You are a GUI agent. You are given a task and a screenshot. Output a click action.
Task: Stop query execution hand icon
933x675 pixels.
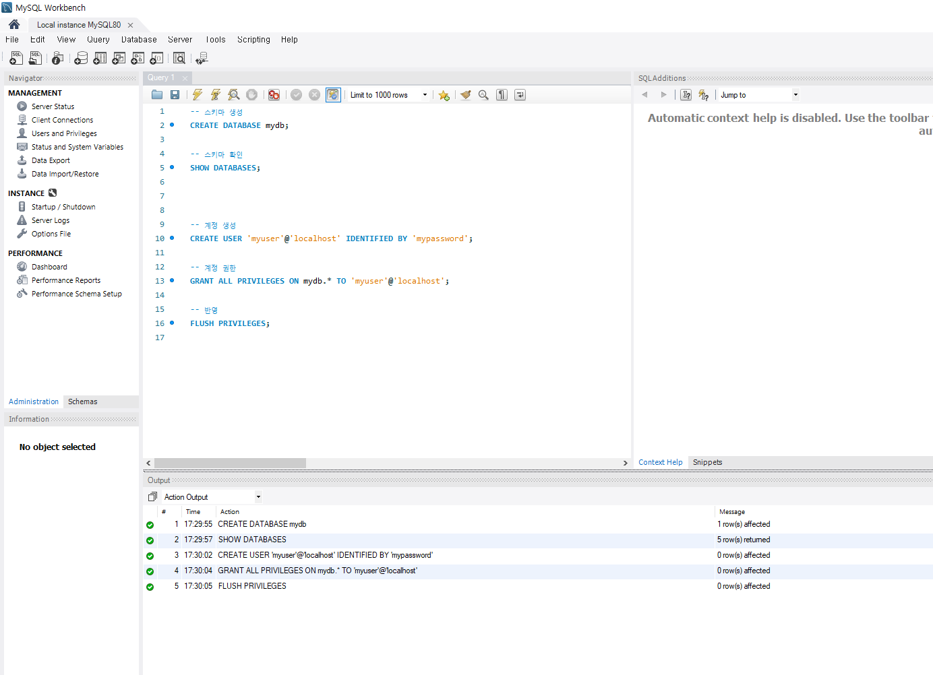252,95
